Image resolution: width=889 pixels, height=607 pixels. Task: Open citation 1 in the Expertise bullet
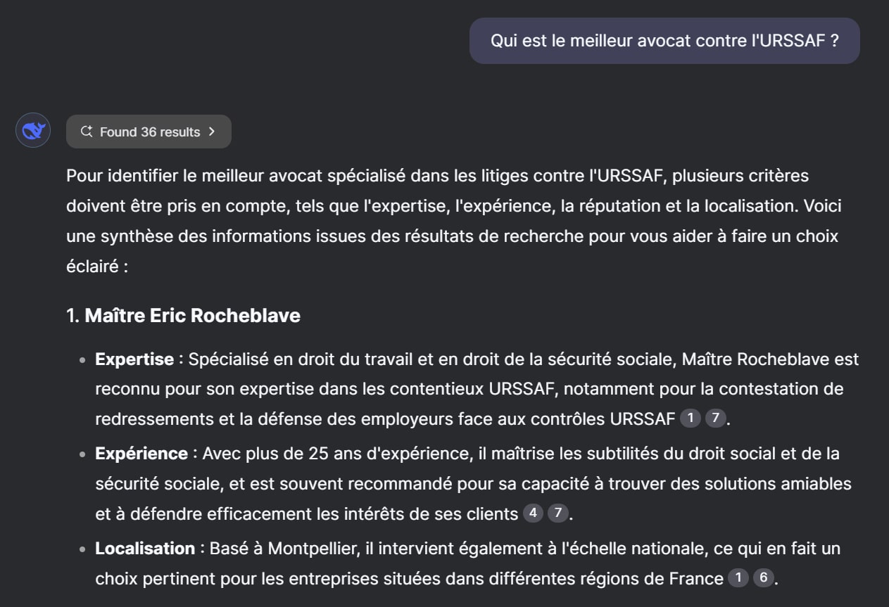[x=691, y=418]
